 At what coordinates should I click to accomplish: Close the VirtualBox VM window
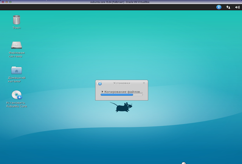pos(3,2)
